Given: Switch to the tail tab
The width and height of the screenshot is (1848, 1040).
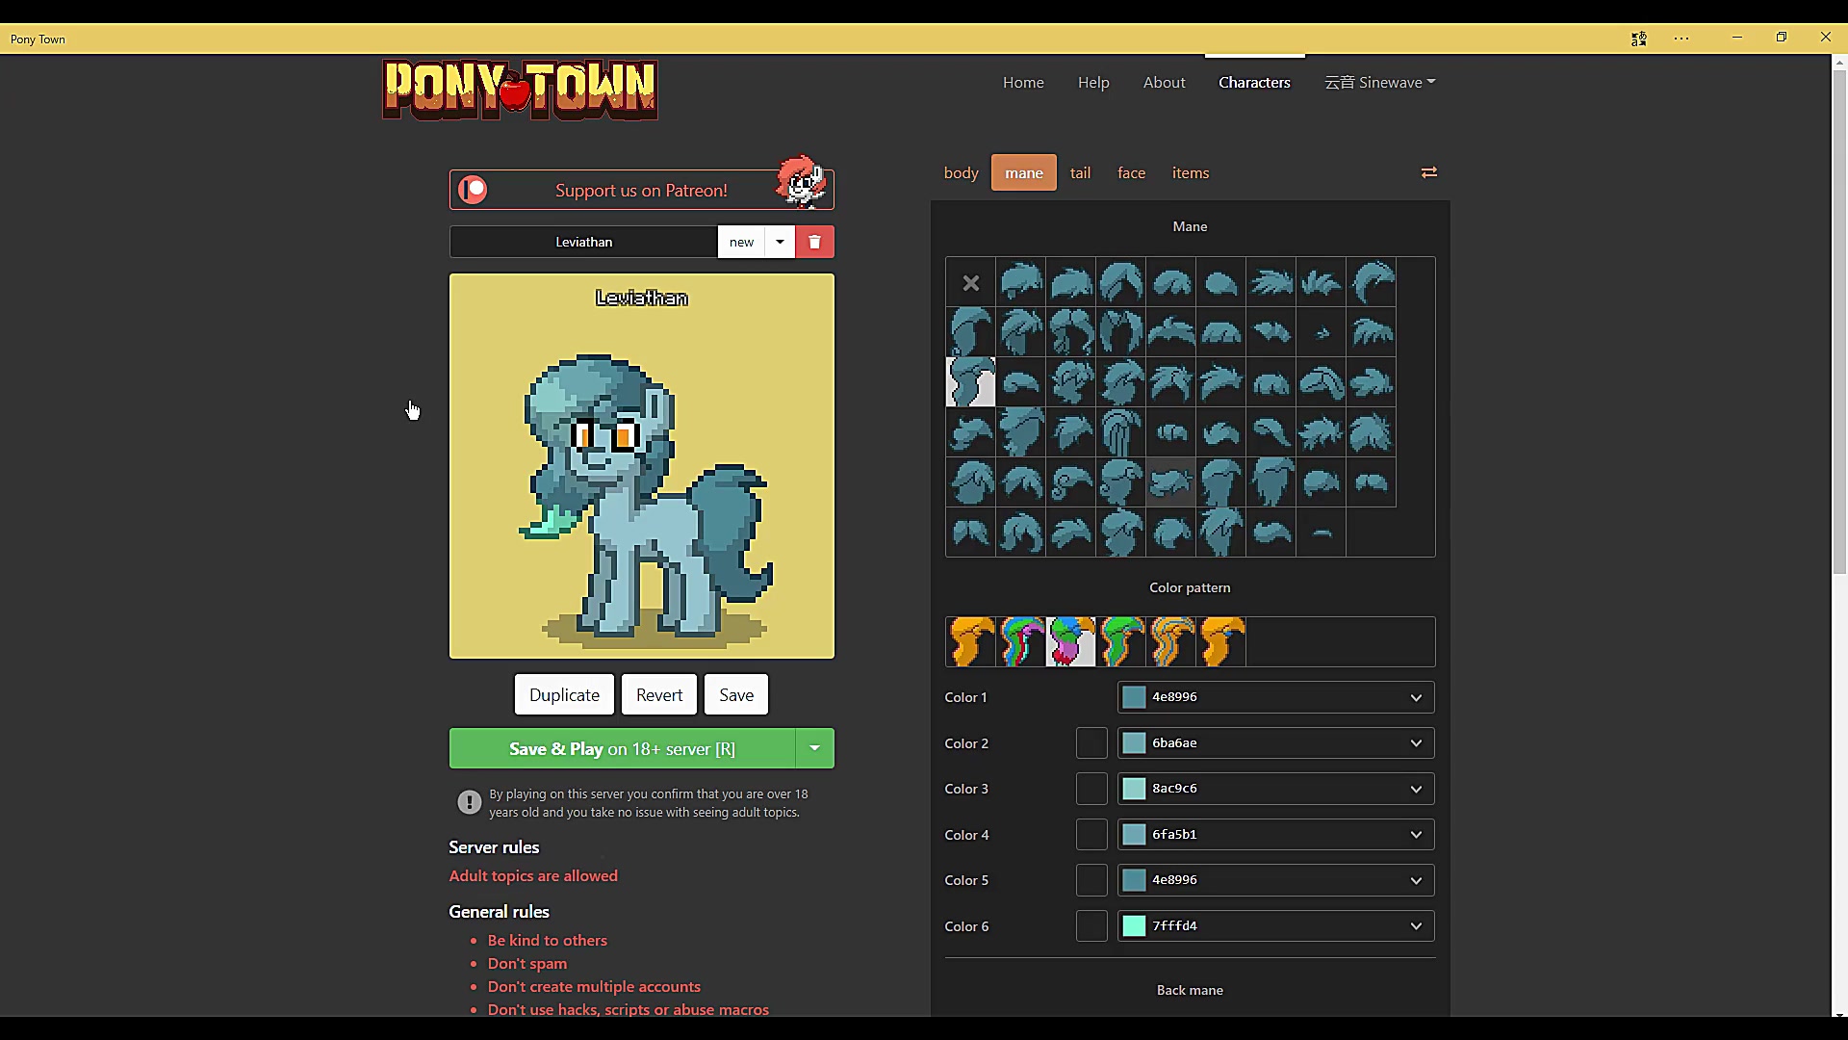Looking at the screenshot, I should click(x=1080, y=172).
